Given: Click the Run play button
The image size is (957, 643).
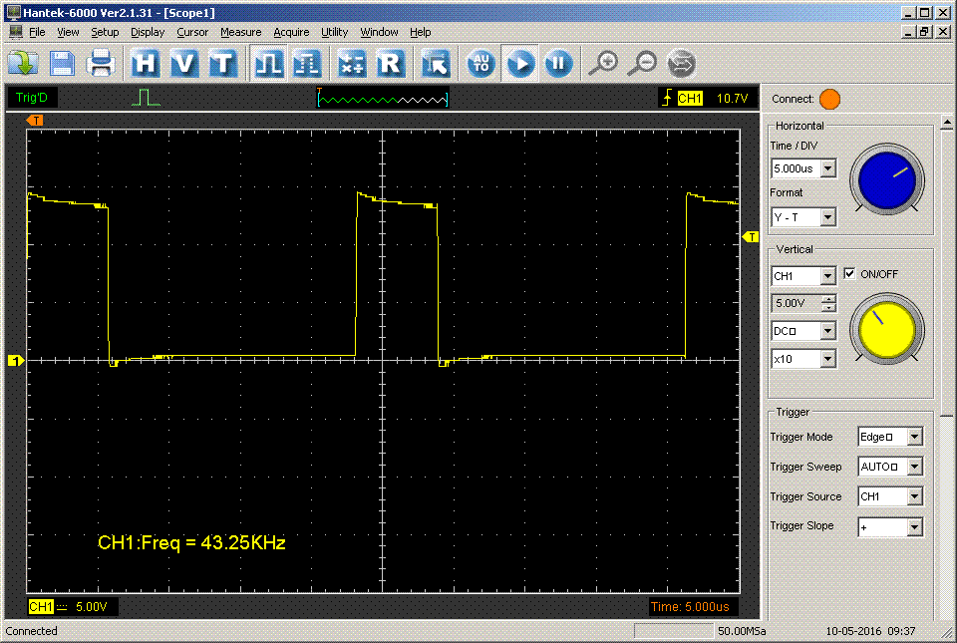Looking at the screenshot, I should (519, 64).
